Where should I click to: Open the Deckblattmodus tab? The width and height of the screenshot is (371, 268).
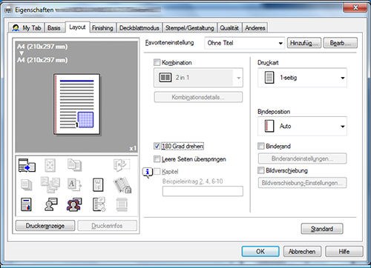pyautogui.click(x=139, y=28)
